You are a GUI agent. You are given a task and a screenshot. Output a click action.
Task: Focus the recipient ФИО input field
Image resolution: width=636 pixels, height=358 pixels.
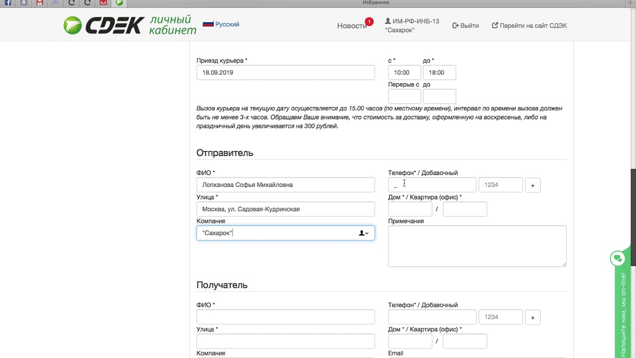286,317
